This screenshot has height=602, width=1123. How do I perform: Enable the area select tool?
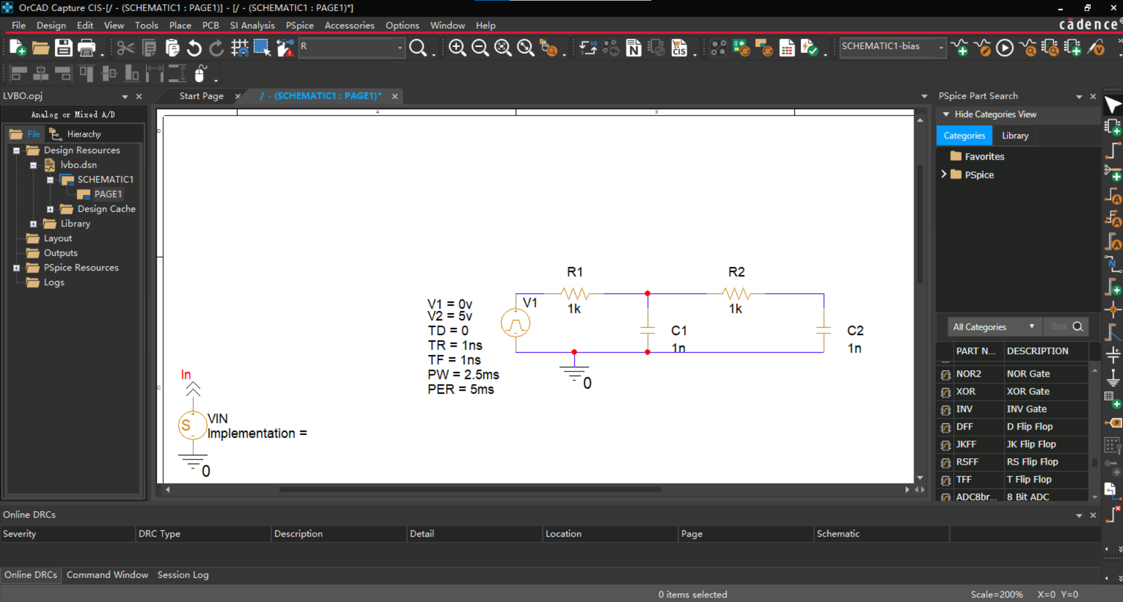pyautogui.click(x=262, y=48)
